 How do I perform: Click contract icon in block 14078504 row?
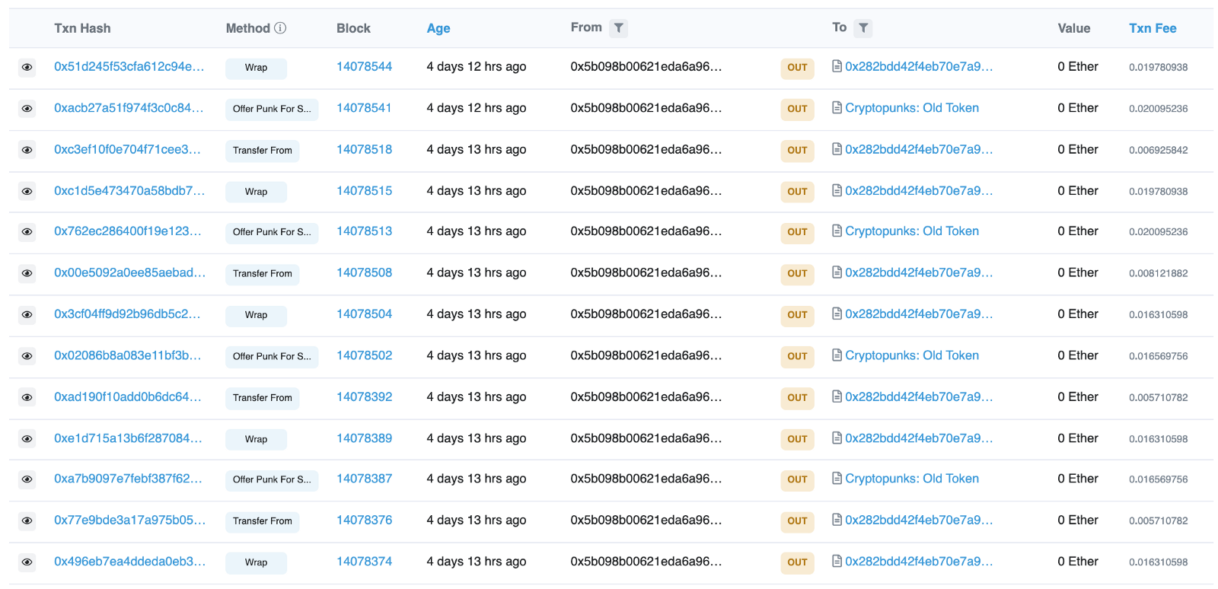pos(837,314)
